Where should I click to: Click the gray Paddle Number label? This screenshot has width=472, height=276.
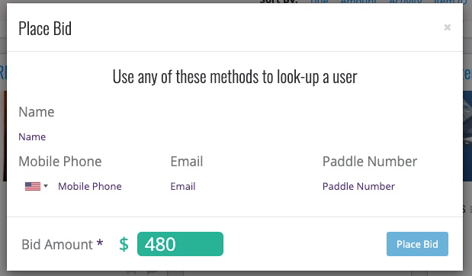pyautogui.click(x=370, y=162)
